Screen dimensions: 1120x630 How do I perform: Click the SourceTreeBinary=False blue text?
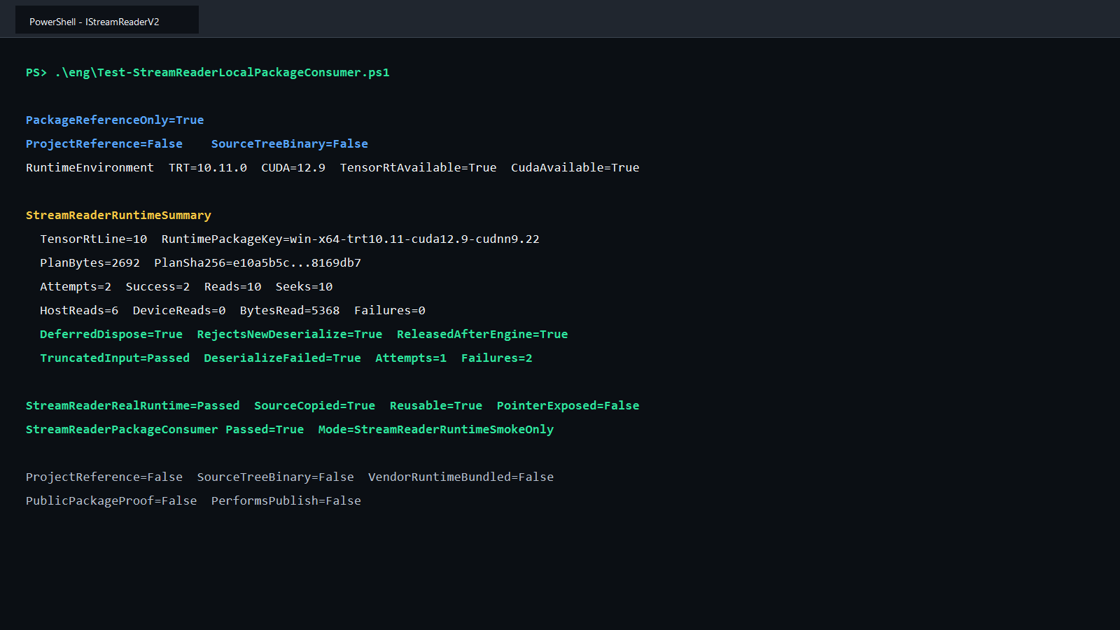click(x=290, y=143)
